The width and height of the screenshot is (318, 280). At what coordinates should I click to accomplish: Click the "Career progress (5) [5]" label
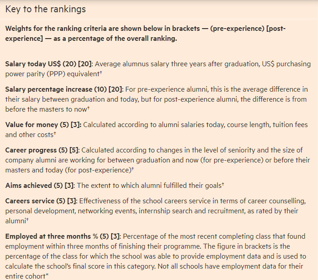[42, 150]
